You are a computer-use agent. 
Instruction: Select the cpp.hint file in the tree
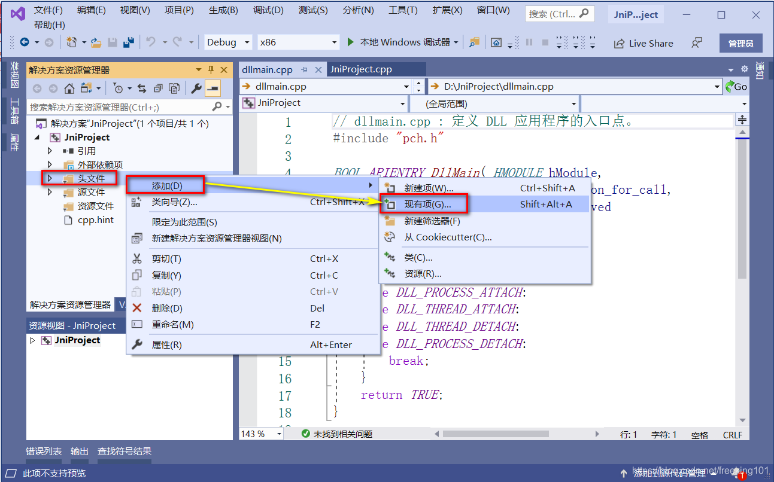pos(96,219)
